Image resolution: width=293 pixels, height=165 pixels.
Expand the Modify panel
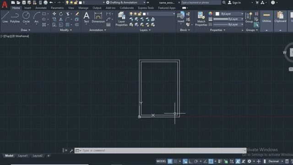tap(66, 30)
